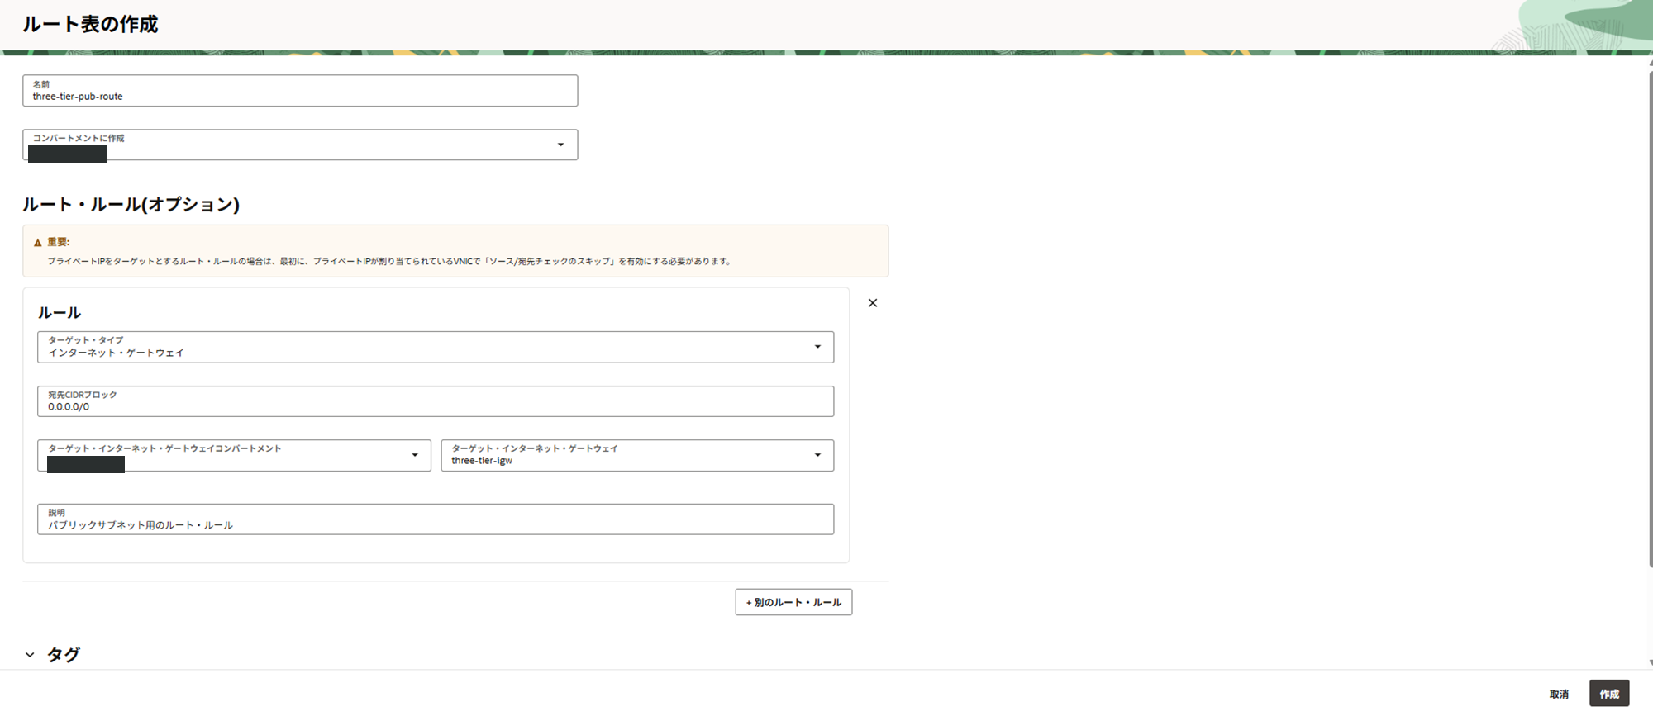The height and width of the screenshot is (716, 1653).
Task: Click the ルート表の作成 page title
Action: 90,24
